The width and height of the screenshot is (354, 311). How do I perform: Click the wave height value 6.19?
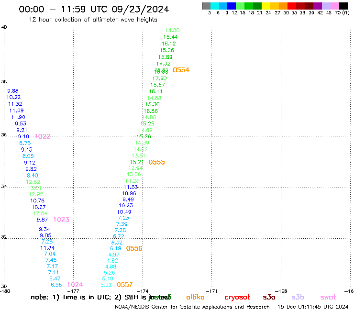pyautogui.click(x=116, y=248)
